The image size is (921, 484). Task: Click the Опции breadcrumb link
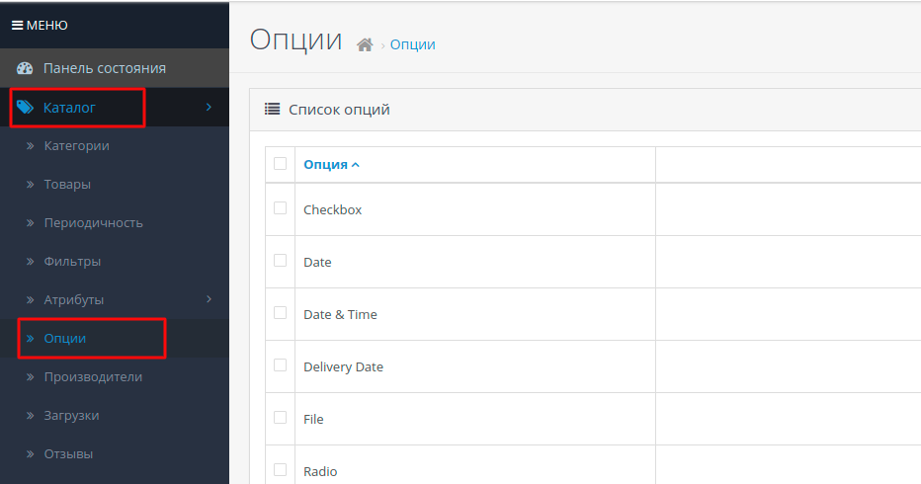point(412,44)
